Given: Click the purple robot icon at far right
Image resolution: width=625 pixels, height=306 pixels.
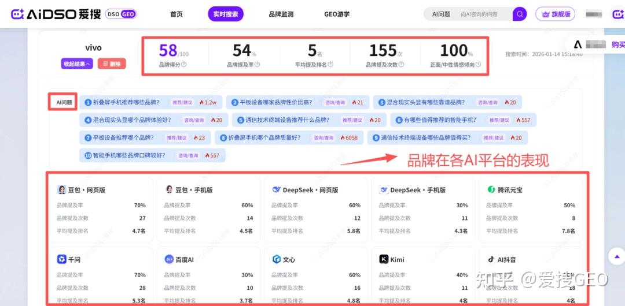Looking at the screenshot, I should point(618,14).
